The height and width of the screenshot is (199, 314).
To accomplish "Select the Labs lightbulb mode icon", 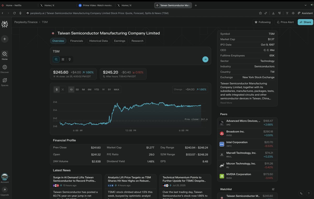I will [x=70, y=59].
